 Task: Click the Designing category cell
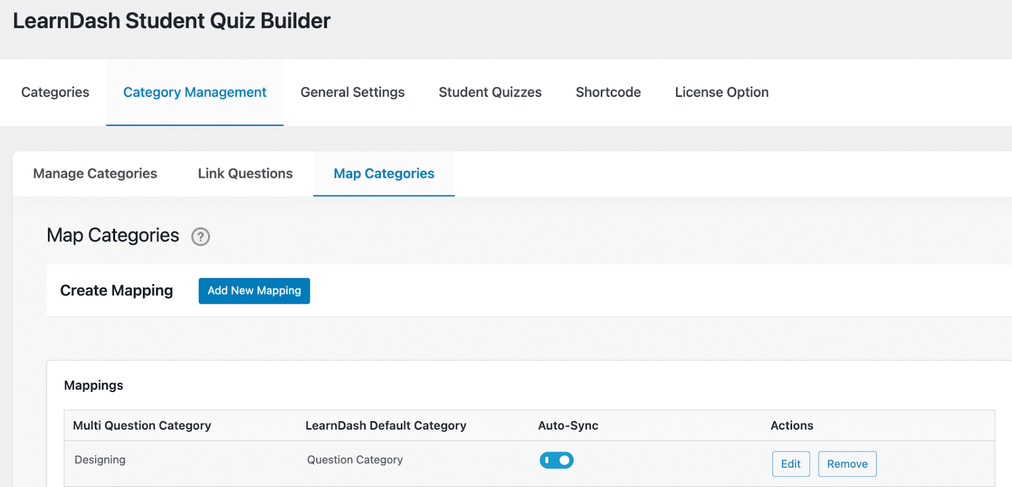click(100, 460)
